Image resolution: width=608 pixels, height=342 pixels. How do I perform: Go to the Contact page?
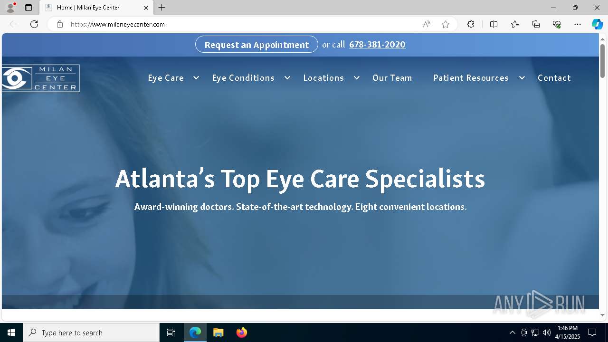[x=554, y=78]
